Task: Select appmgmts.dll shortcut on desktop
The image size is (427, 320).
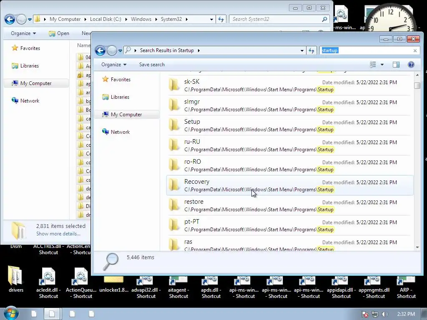Action: tap(374, 287)
